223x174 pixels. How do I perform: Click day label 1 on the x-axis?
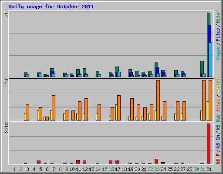(14, 169)
